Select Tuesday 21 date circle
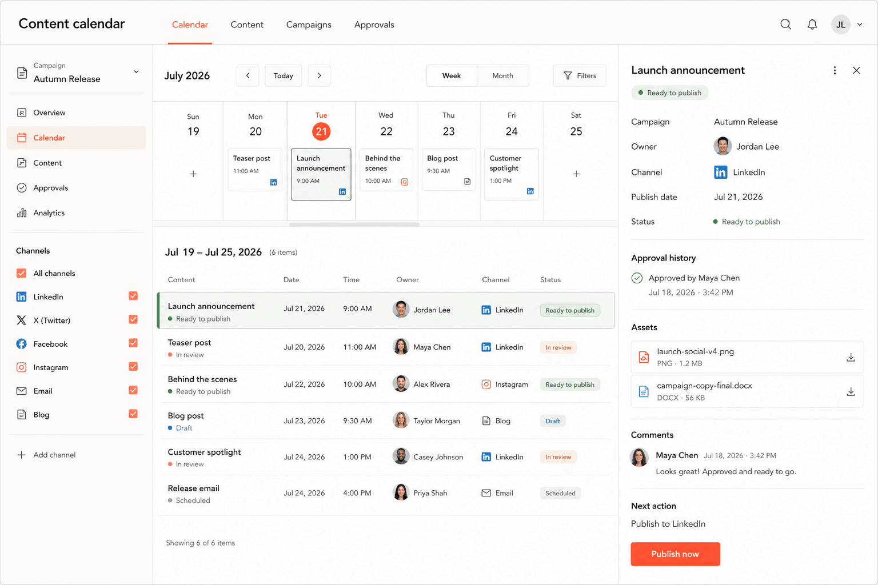This screenshot has height=585, width=878. pos(321,131)
